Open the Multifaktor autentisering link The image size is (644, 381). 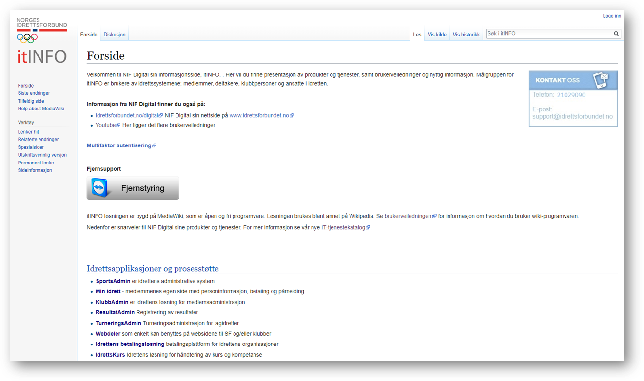[x=121, y=145]
